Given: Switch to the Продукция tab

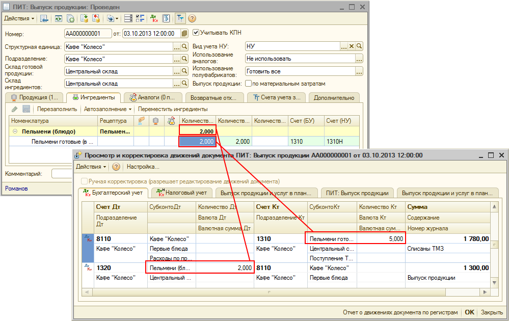Looking at the screenshot, I should 34,97.
